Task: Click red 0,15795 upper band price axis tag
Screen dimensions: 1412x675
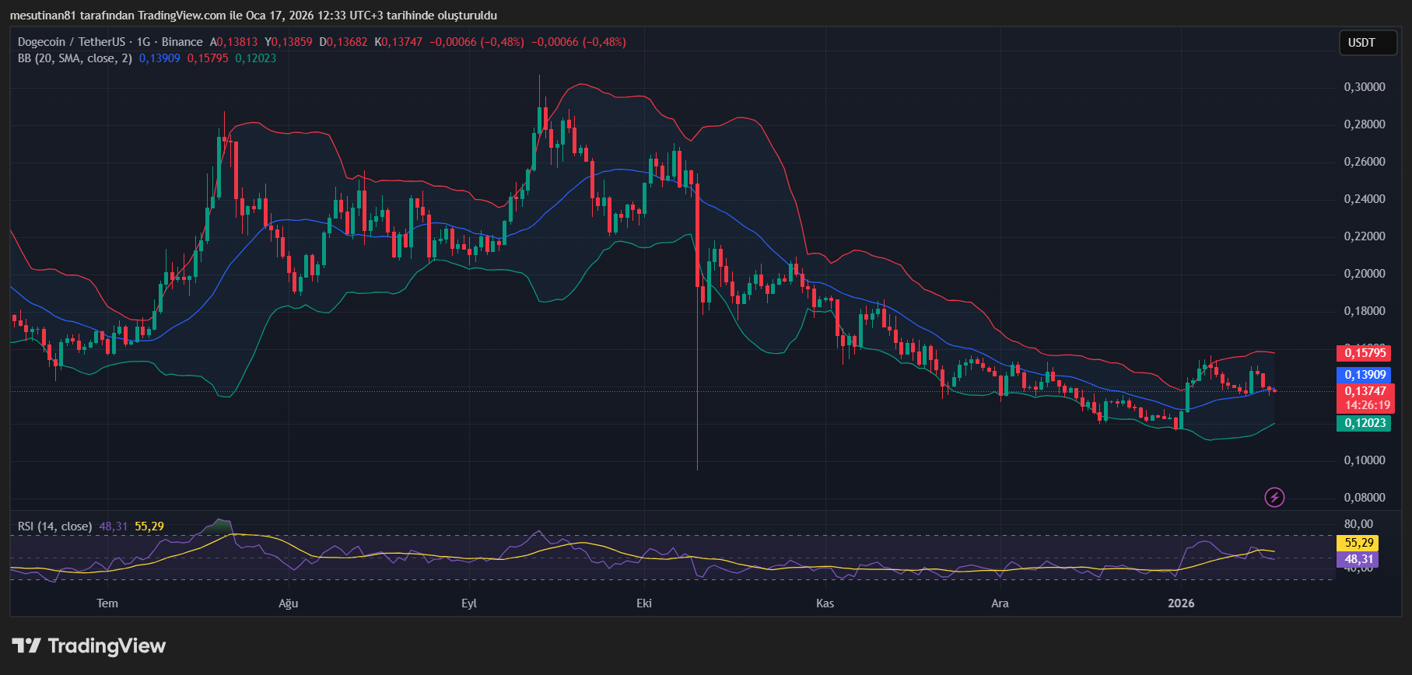Action: [1363, 353]
